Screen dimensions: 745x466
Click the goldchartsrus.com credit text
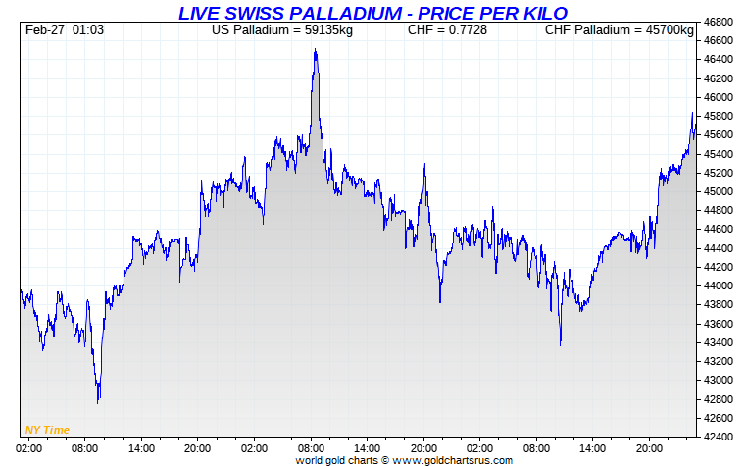click(x=404, y=460)
